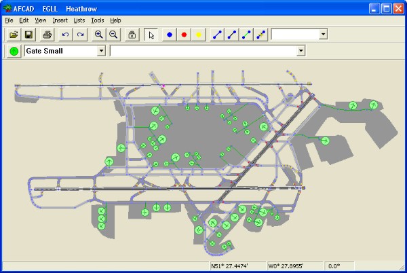The width and height of the screenshot is (407, 273).
Task: Toggle the padlock Lock icon
Action: [132, 35]
